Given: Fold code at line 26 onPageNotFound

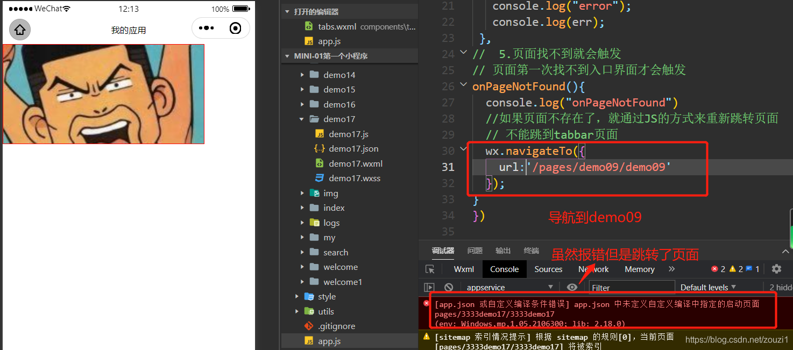Looking at the screenshot, I should [464, 85].
